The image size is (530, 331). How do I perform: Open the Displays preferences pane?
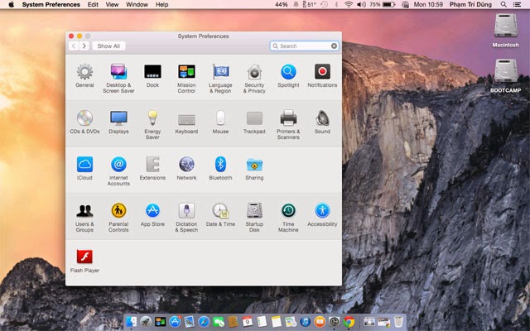pos(118,122)
